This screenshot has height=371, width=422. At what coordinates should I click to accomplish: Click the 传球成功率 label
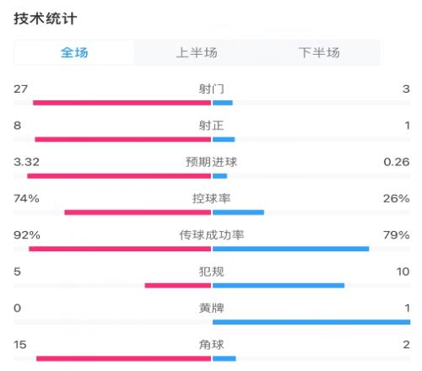[x=211, y=235]
